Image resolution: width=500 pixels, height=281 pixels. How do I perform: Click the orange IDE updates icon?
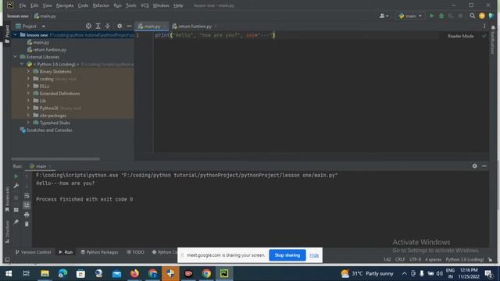(482, 16)
